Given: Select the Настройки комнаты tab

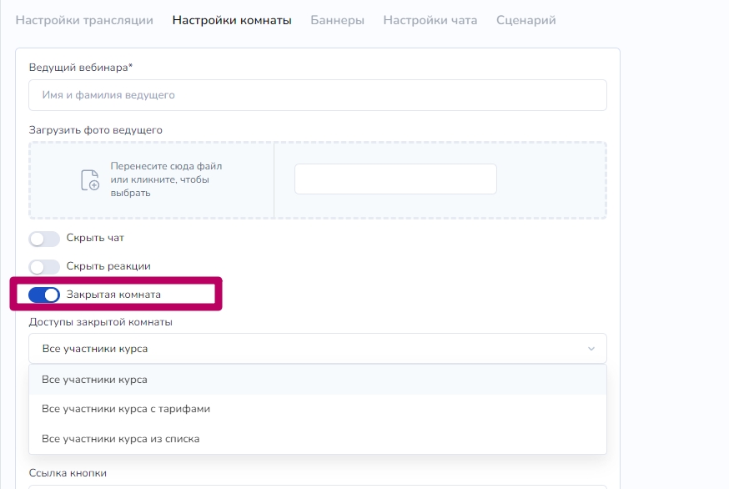Looking at the screenshot, I should point(232,20).
